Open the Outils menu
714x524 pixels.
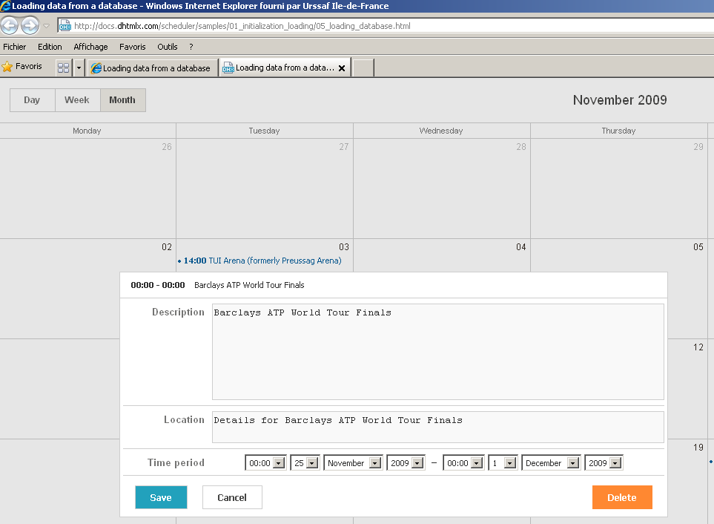pos(167,47)
